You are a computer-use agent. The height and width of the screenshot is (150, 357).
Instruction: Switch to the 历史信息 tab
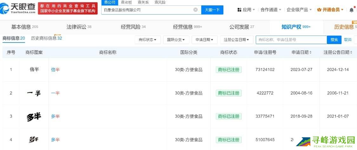[345, 27]
